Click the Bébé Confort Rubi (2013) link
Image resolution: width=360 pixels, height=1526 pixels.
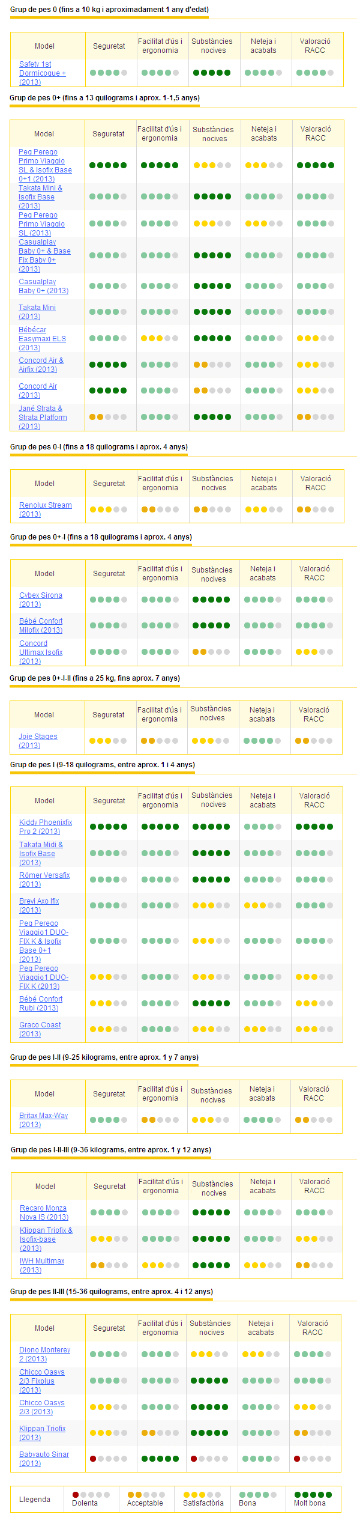pyautogui.click(x=41, y=1003)
